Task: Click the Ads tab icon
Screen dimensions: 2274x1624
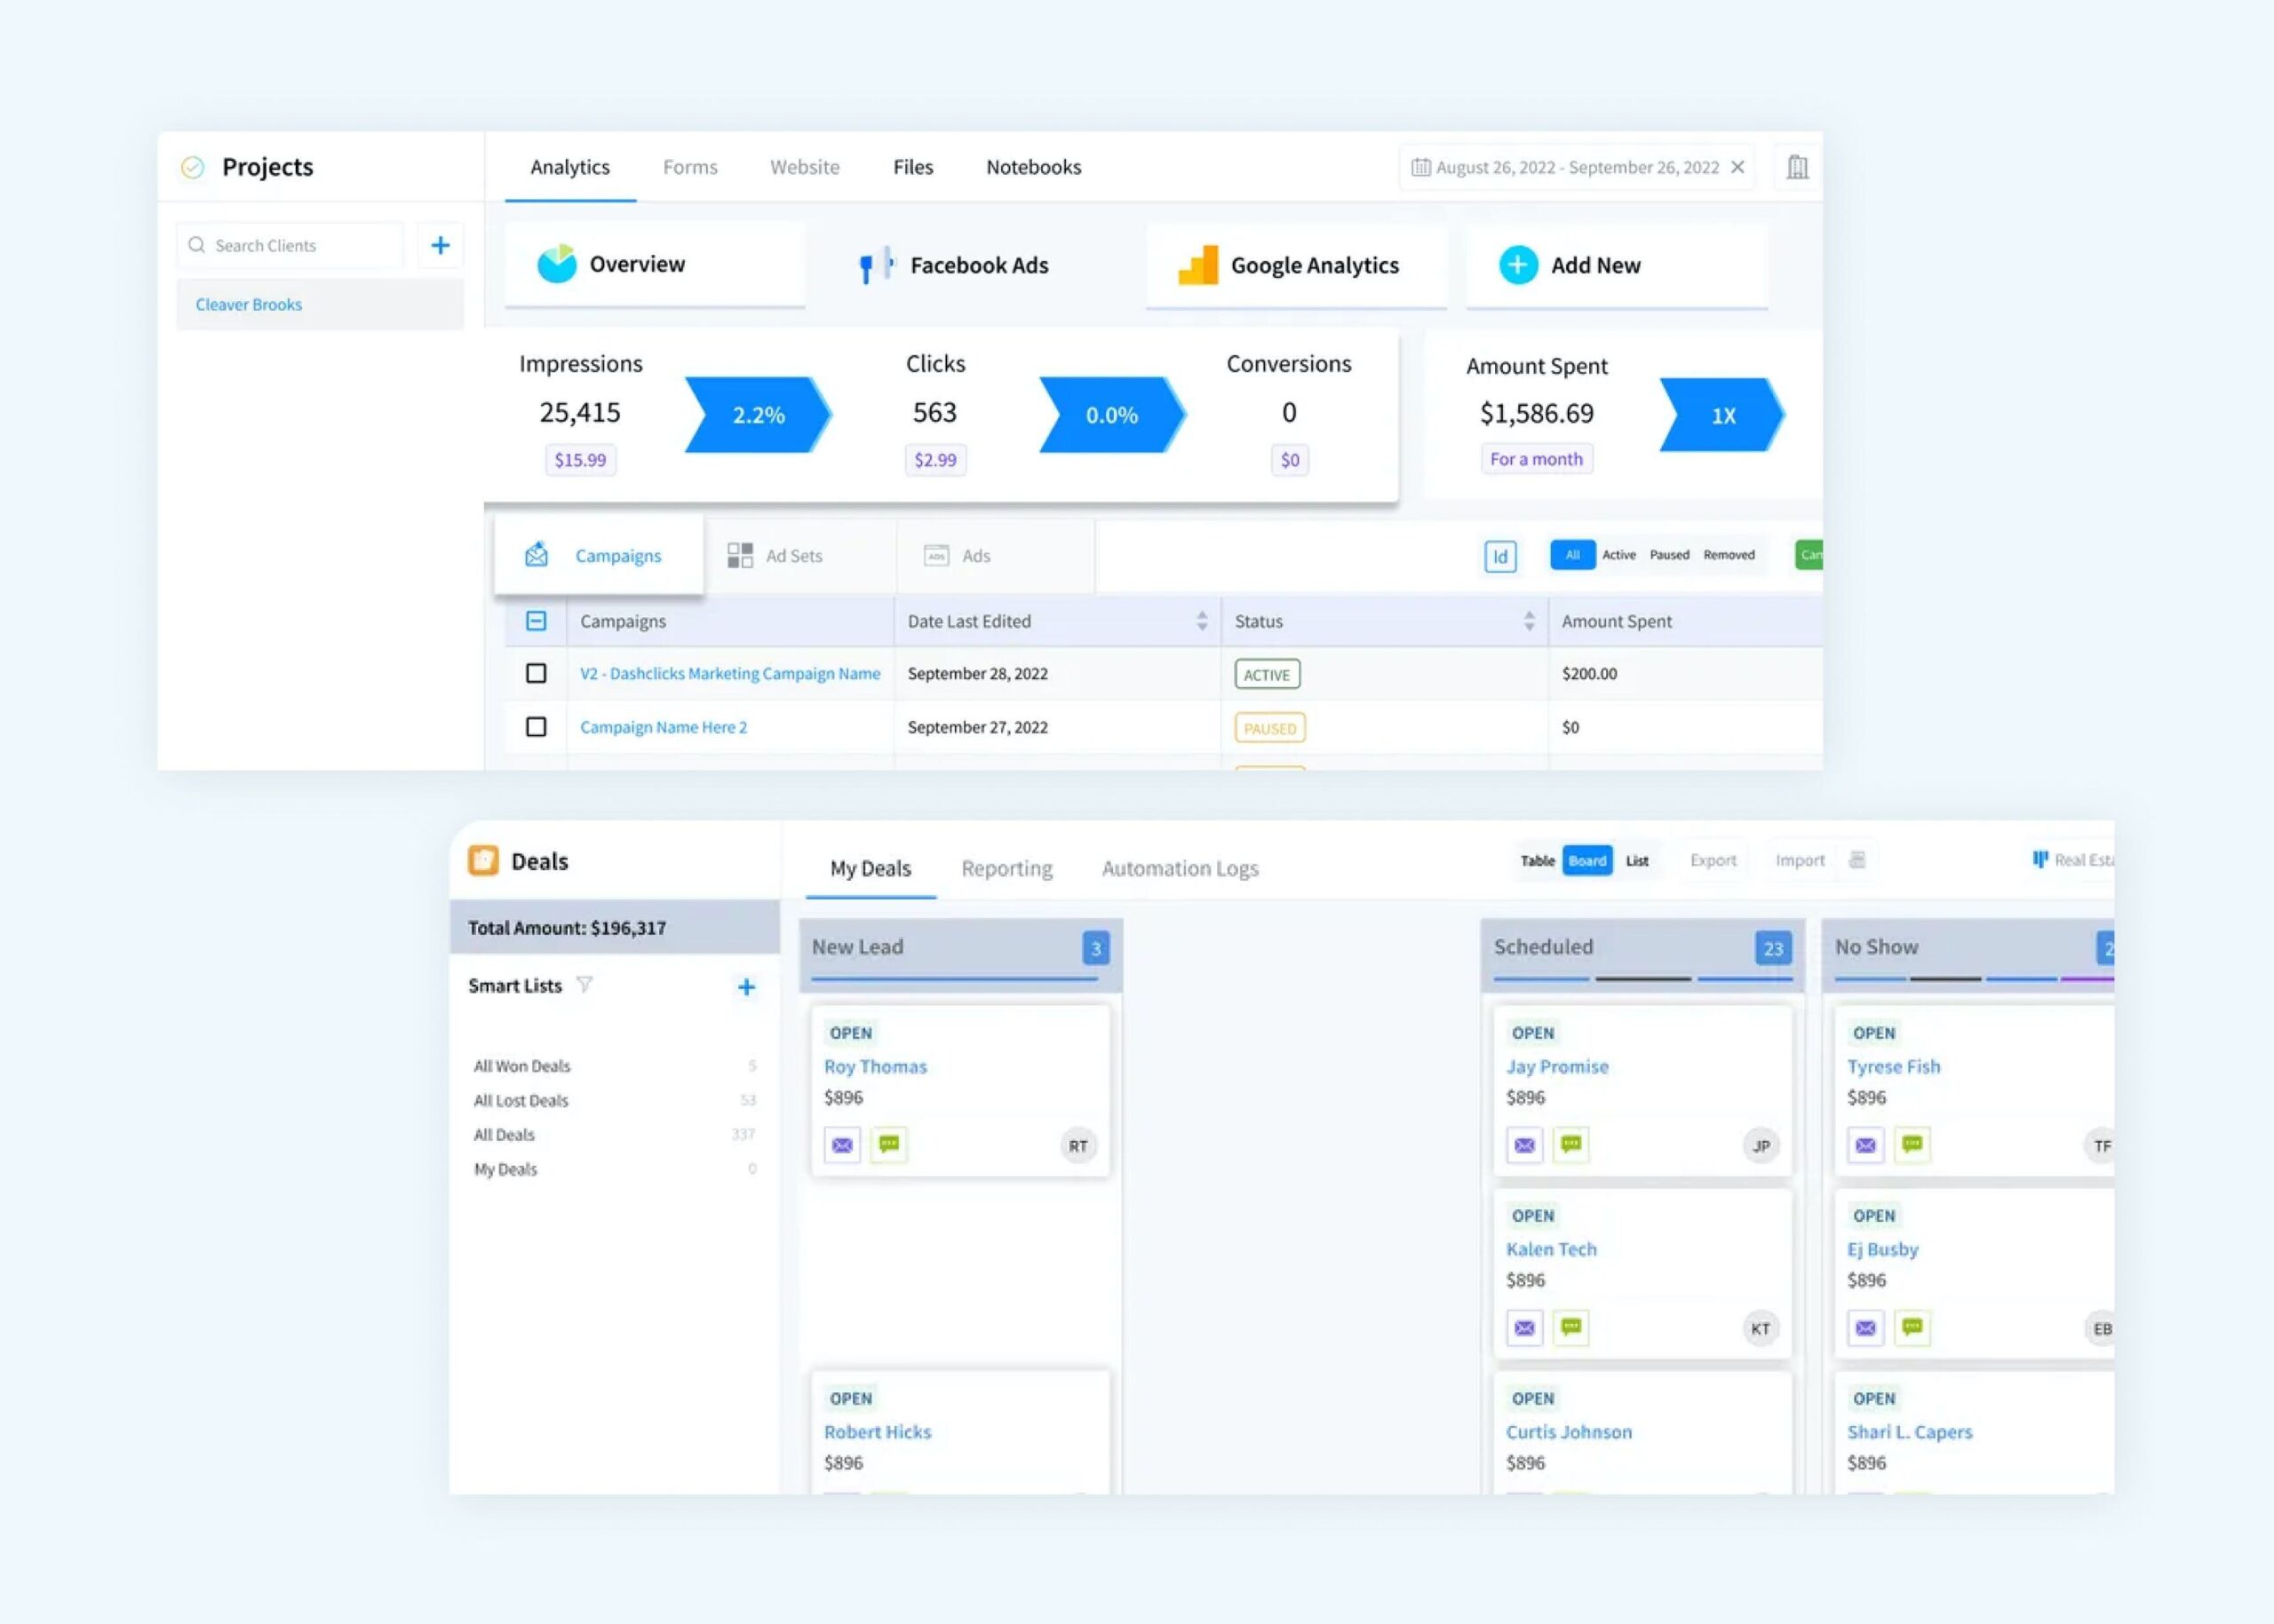Action: (x=936, y=555)
